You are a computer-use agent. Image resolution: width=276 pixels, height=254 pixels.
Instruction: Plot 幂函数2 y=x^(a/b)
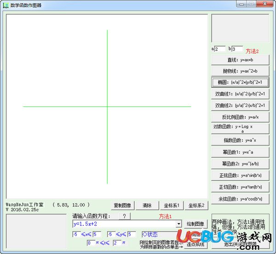[x=240, y=164]
